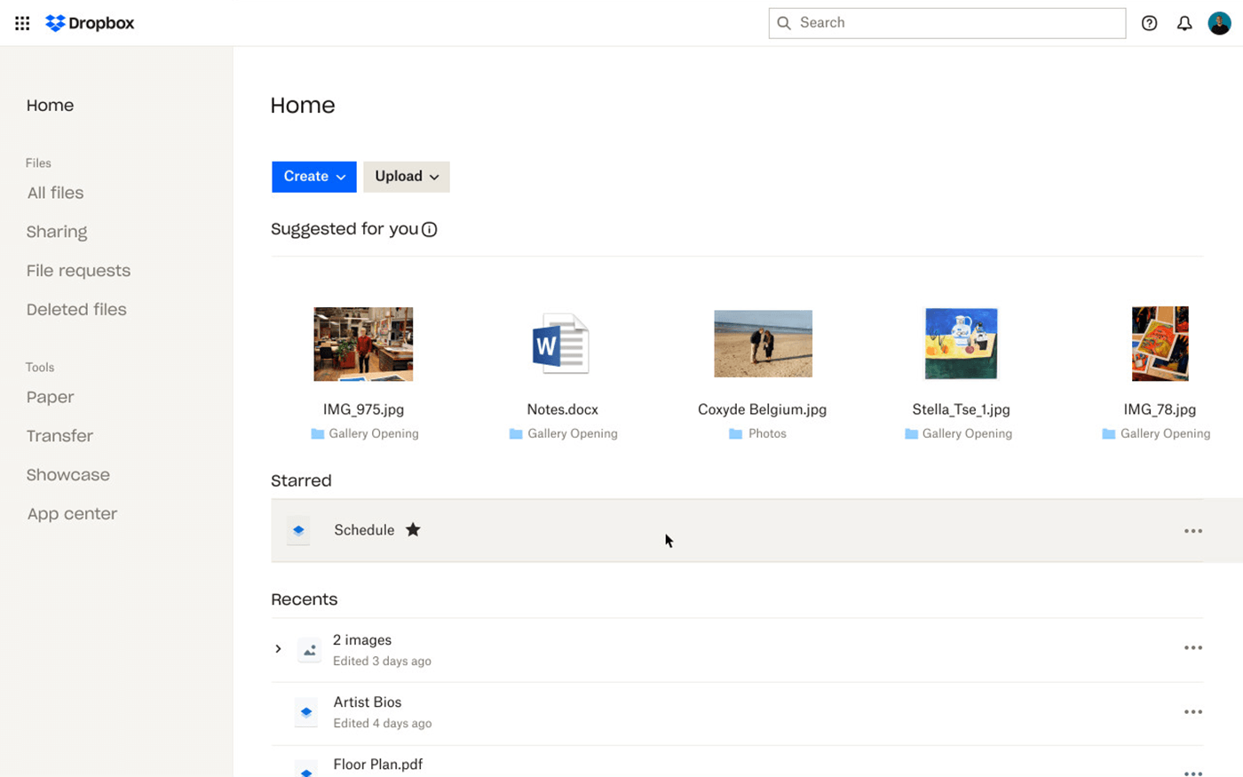Click the Schedule Paper doc icon
Viewport: 1243px width, 777px height.
[x=298, y=530]
